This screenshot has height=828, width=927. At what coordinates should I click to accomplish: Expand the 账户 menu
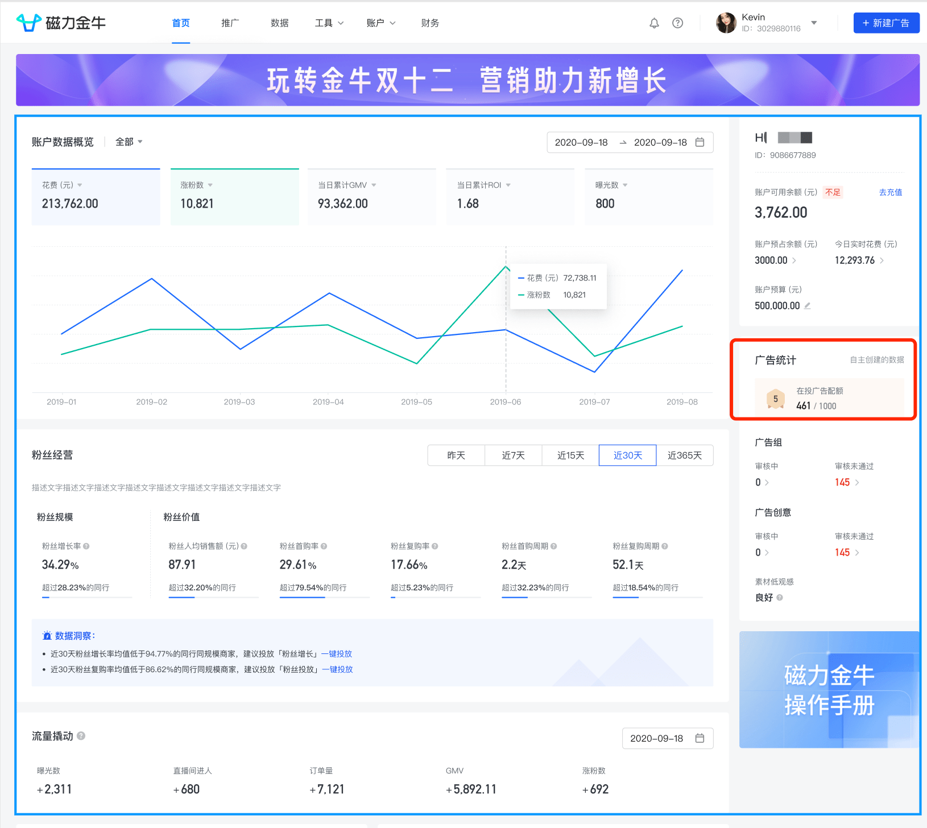click(380, 23)
